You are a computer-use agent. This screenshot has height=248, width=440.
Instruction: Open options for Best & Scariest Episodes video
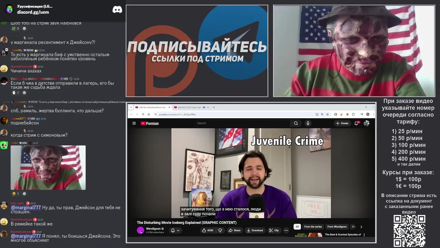coord(364,235)
